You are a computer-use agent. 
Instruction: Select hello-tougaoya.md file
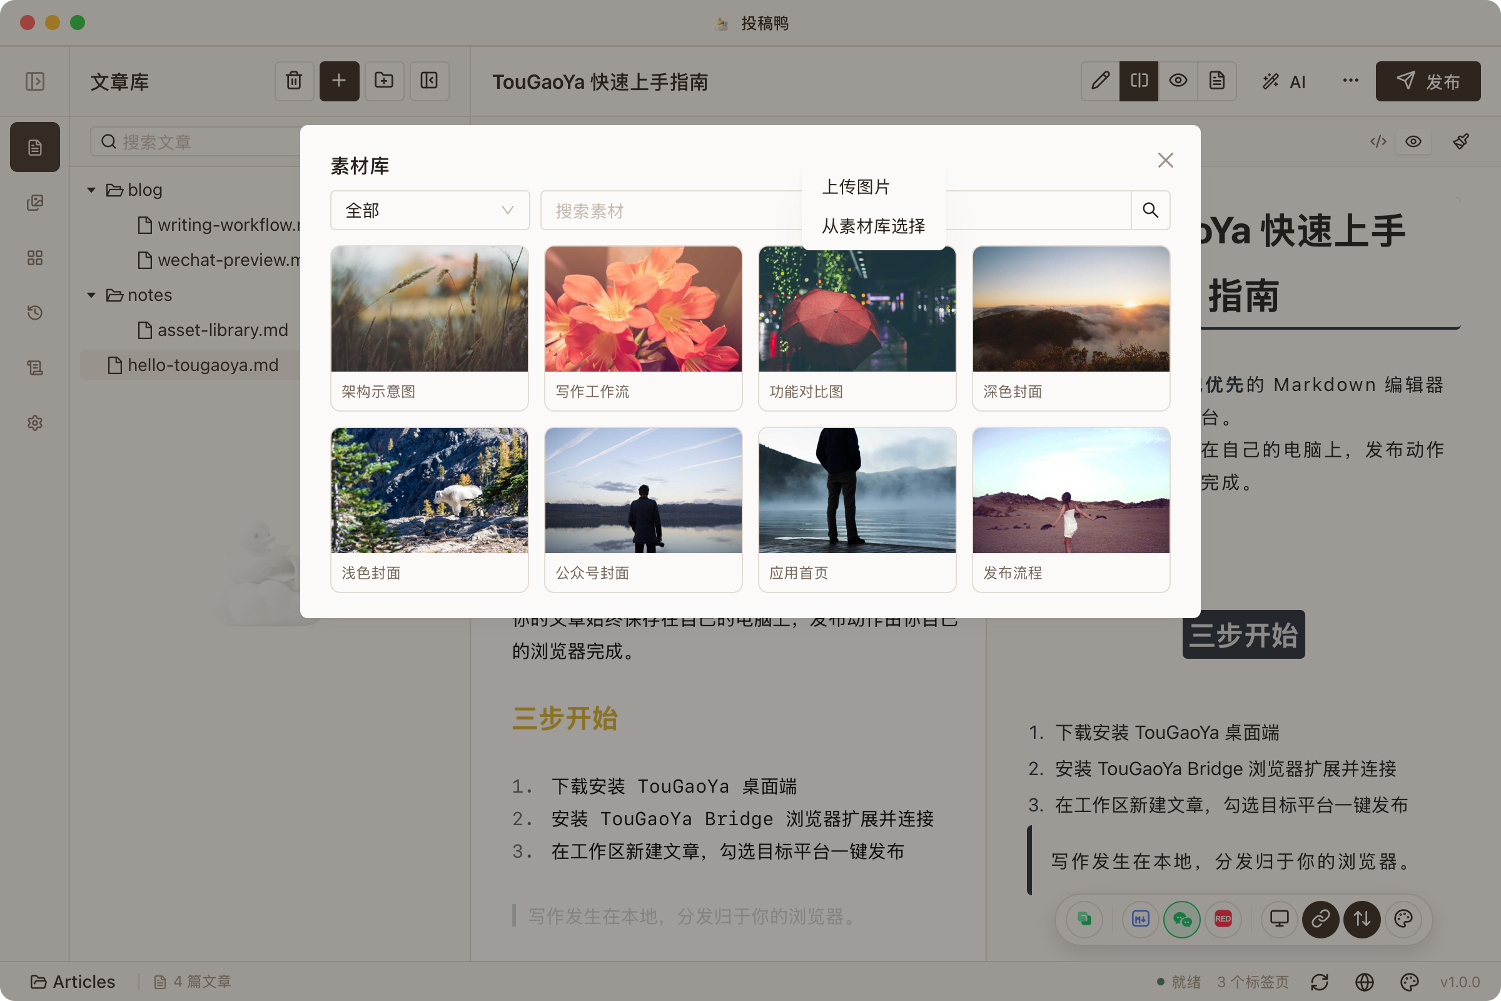click(191, 365)
